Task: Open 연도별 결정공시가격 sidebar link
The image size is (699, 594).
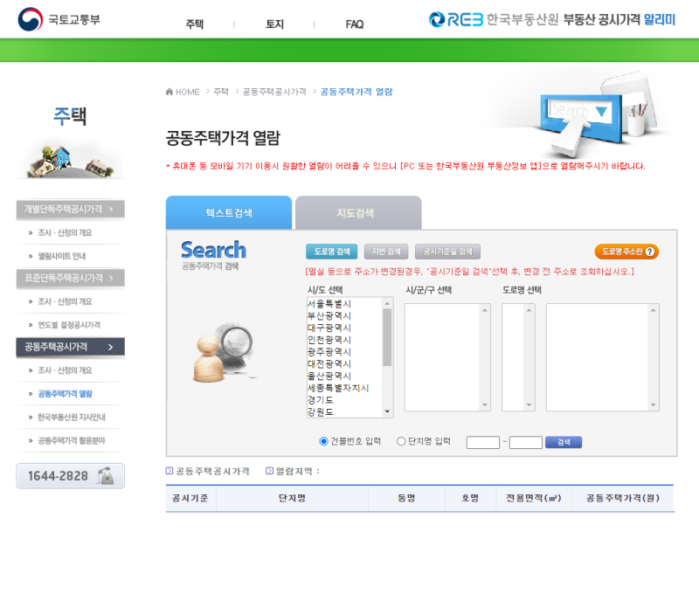Action: (69, 325)
